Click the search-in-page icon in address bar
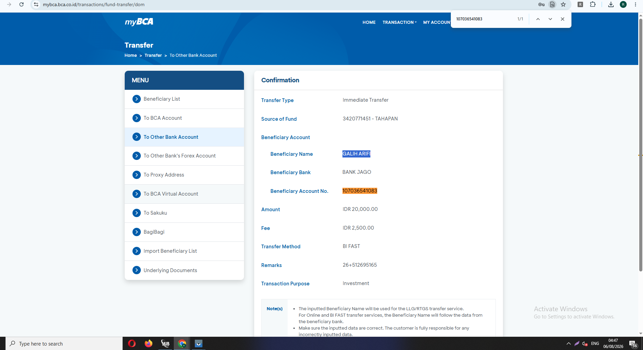The height and width of the screenshot is (350, 643). click(552, 4)
